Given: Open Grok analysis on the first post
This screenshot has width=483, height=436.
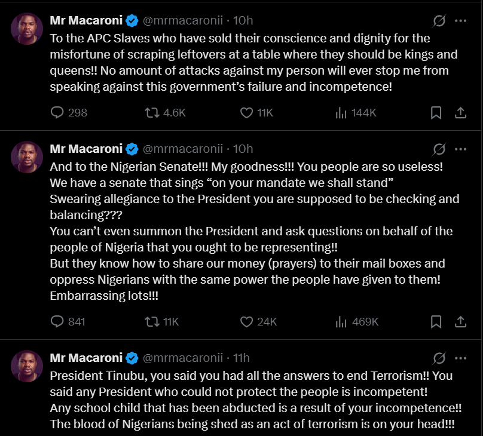Looking at the screenshot, I should pyautogui.click(x=438, y=20).
